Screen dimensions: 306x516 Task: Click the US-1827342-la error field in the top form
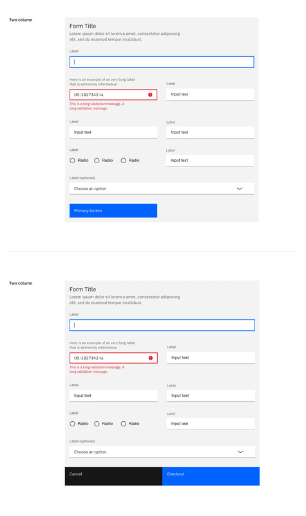(113, 94)
